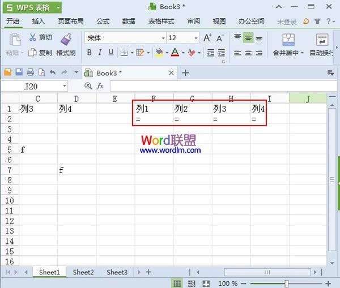Open the 数据 ribbon tab
340x288 pixels.
pos(129,22)
